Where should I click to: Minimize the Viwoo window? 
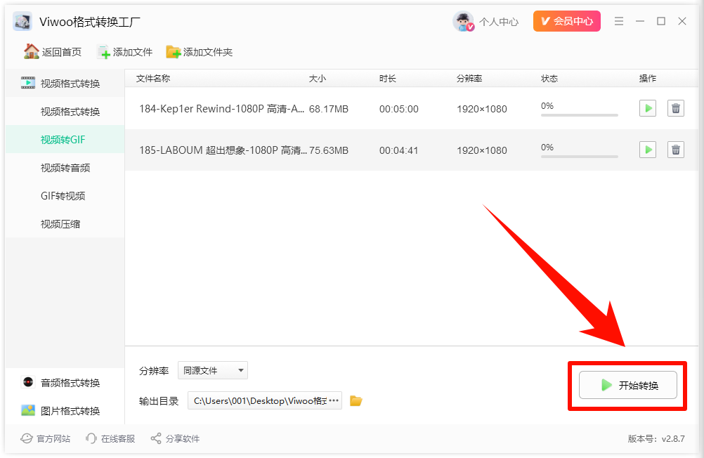[x=640, y=21]
